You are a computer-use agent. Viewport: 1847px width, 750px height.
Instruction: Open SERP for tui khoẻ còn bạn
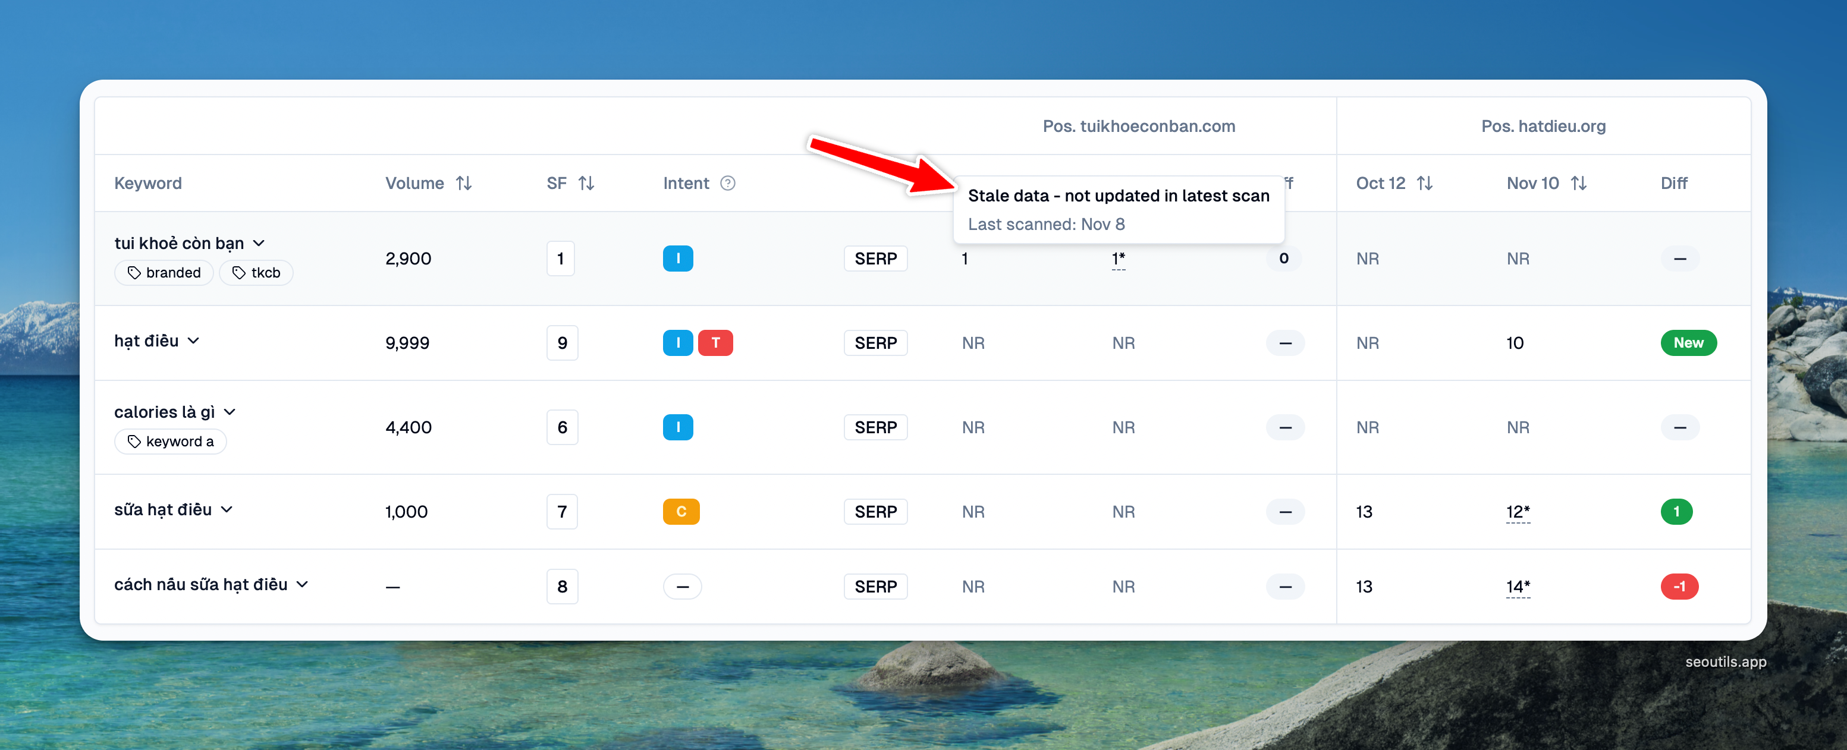coord(875,259)
